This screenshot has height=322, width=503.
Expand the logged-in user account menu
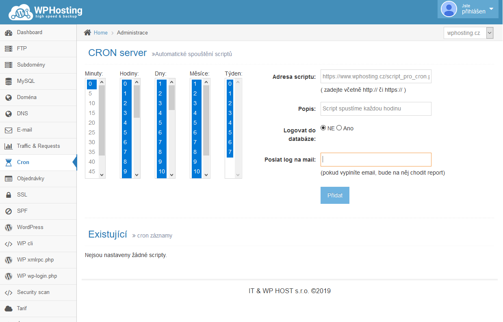point(468,9)
